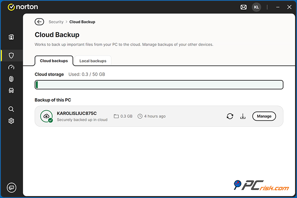Click the download restore backup icon

(x=243, y=116)
